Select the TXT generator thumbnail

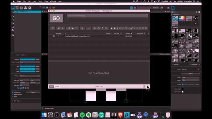click(195, 19)
